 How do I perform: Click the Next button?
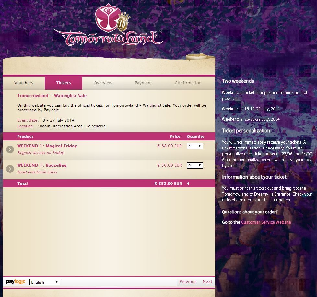(x=207, y=282)
